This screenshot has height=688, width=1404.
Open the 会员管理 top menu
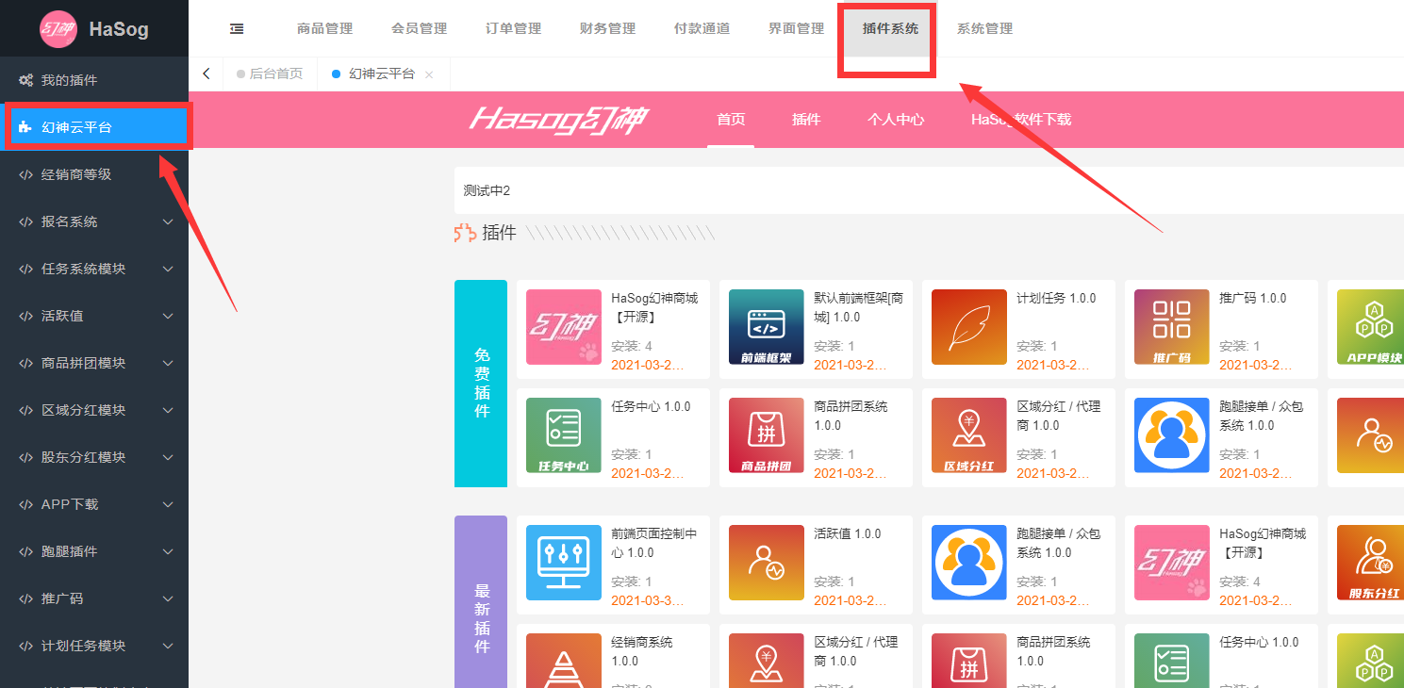(x=419, y=28)
